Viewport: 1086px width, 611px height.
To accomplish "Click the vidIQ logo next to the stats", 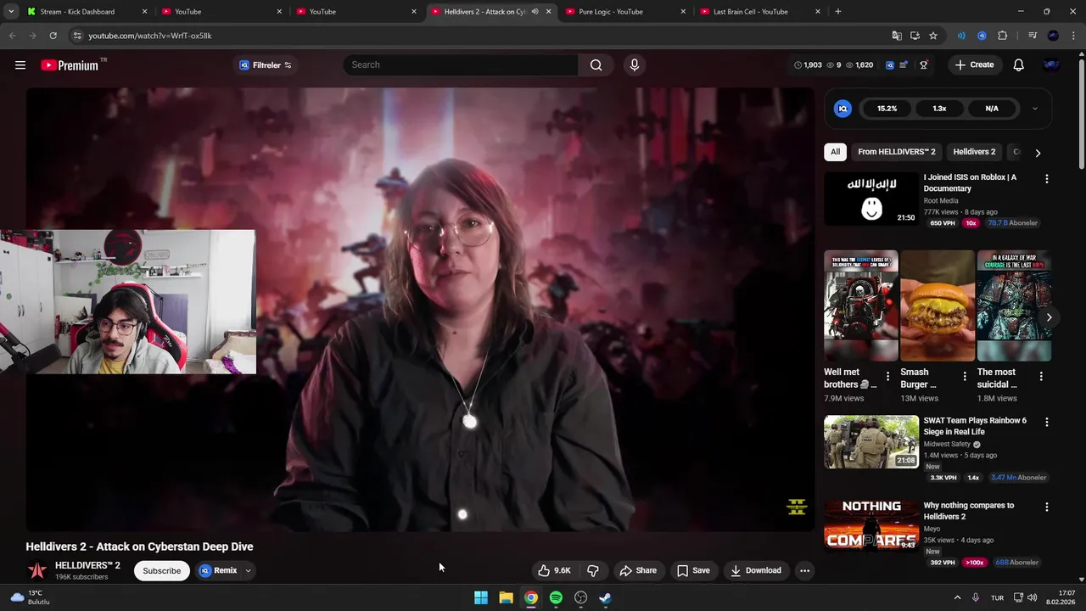I will point(889,65).
